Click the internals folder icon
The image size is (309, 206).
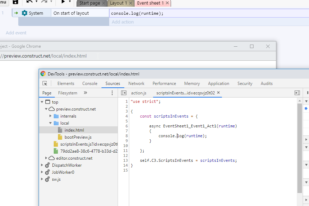(x=56, y=116)
